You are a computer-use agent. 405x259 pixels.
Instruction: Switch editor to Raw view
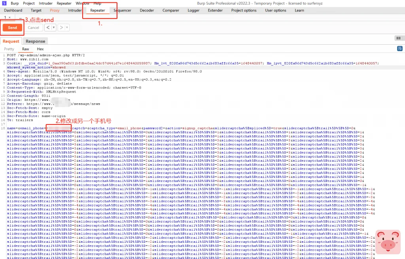pyautogui.click(x=26, y=49)
